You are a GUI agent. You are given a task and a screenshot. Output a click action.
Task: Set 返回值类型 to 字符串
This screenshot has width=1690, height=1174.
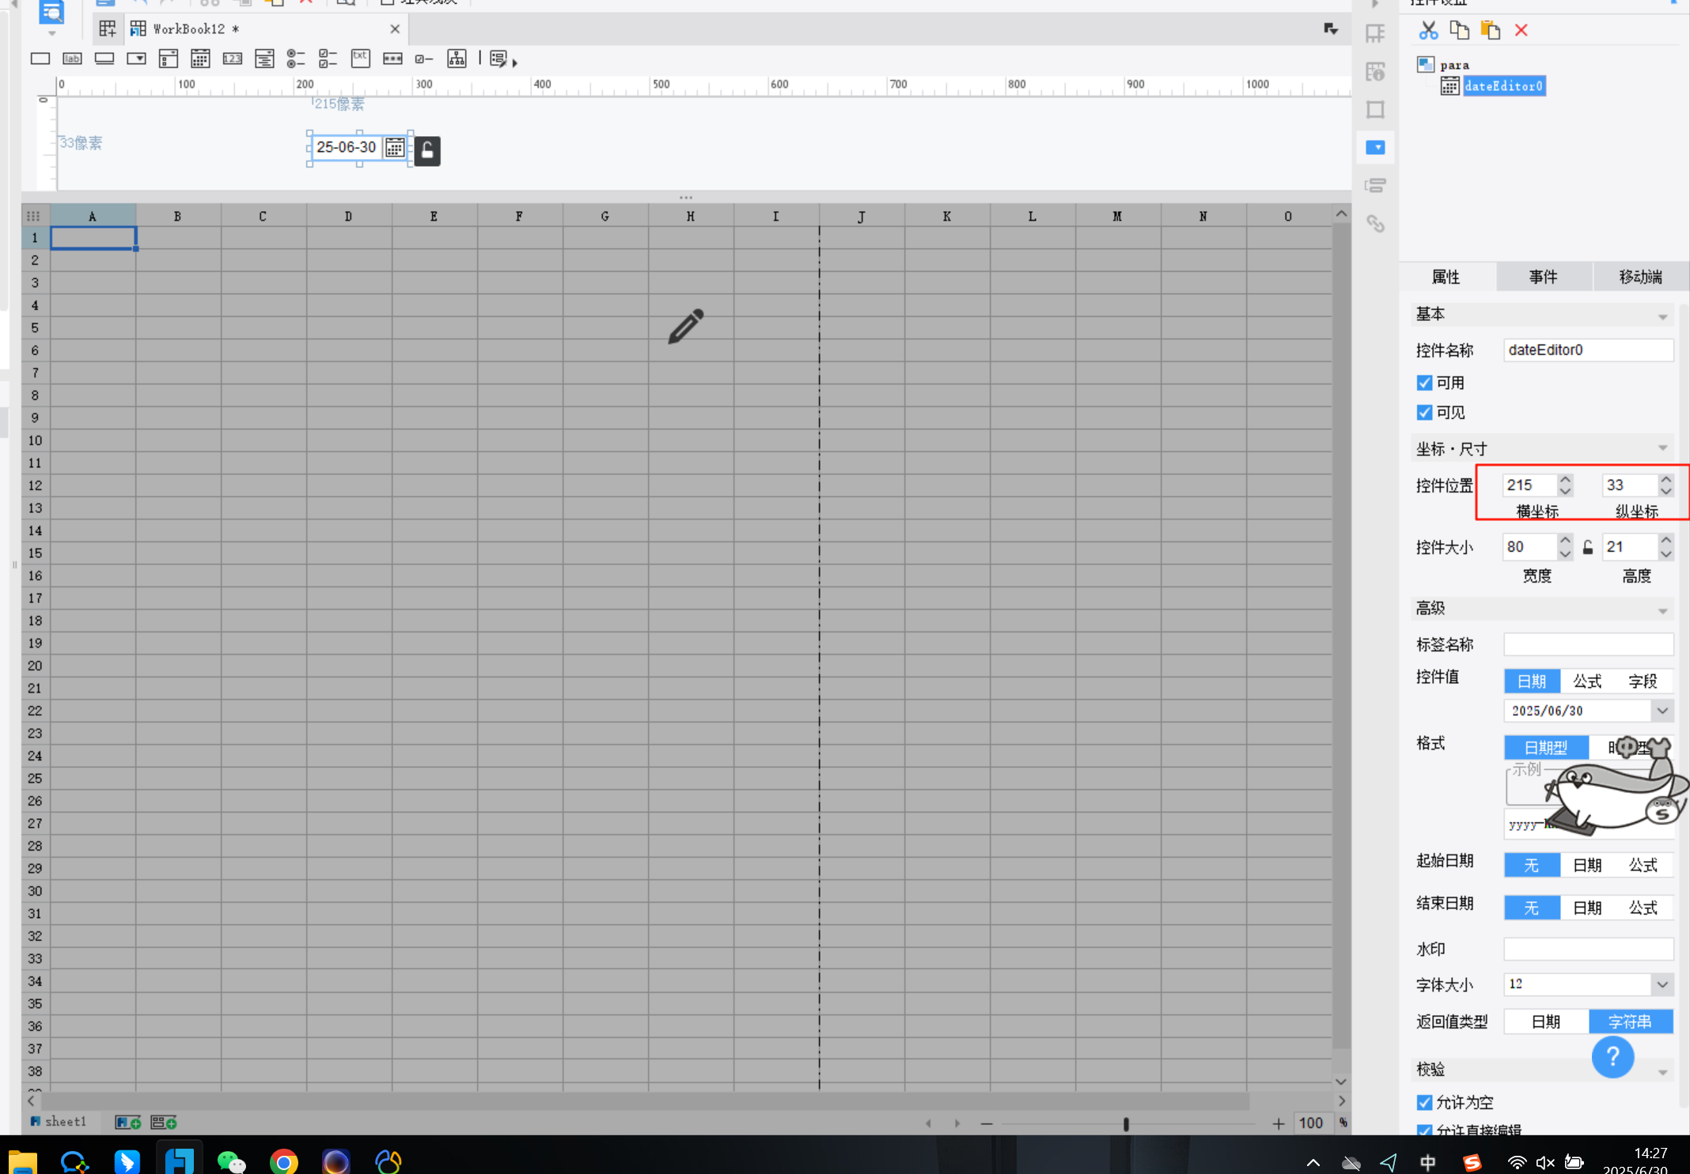click(1631, 1021)
